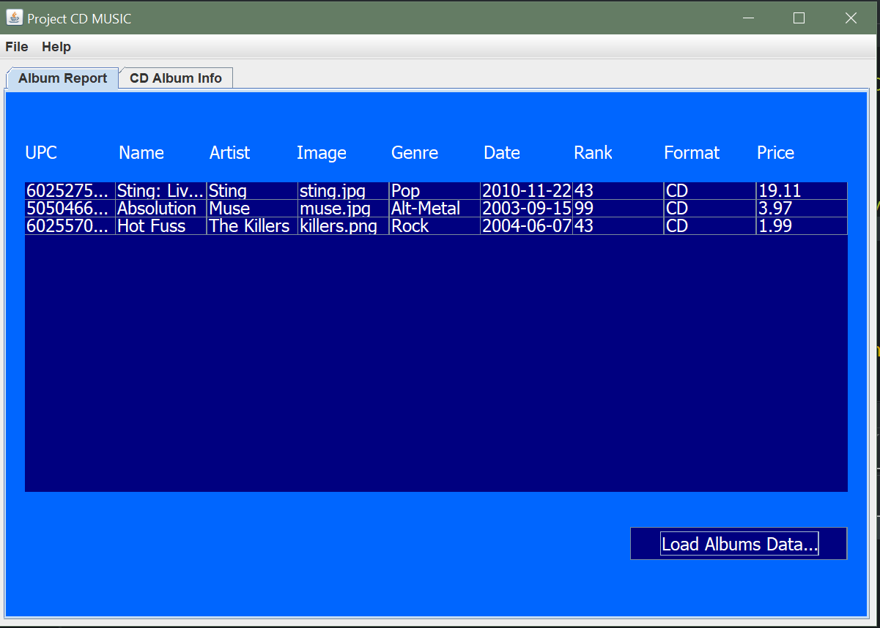
Task: Click the Load Albums Data button
Action: 739,544
